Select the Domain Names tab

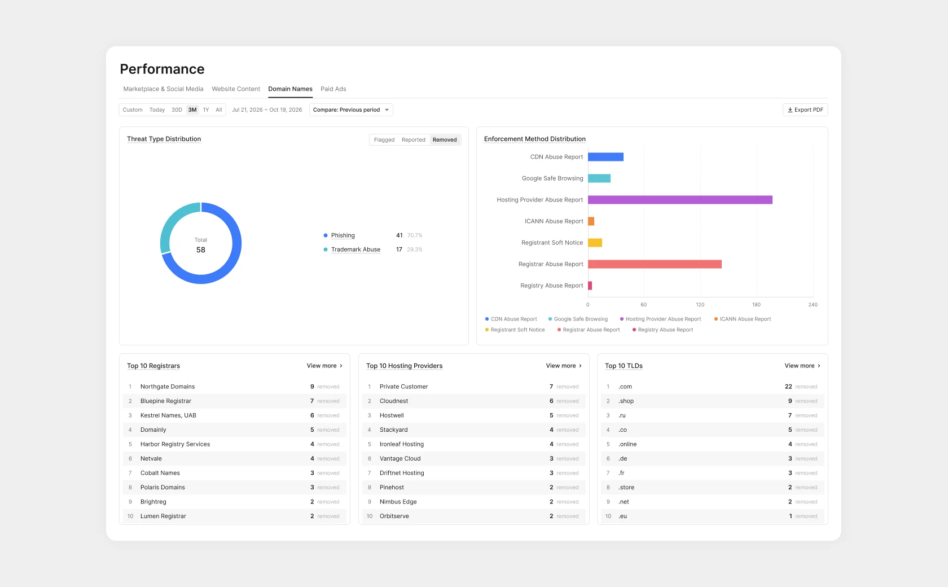click(x=290, y=89)
